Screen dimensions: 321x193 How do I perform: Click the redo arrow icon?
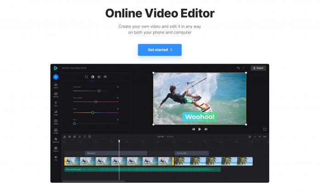(244, 68)
